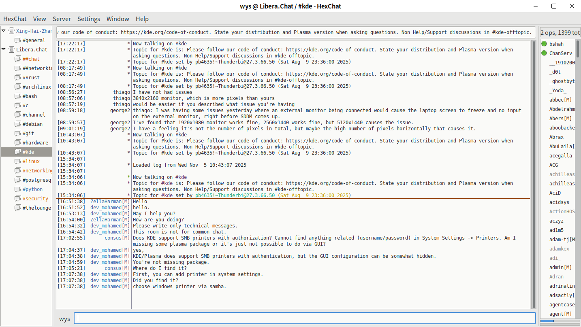Click the #python channel icon

(x=18, y=189)
